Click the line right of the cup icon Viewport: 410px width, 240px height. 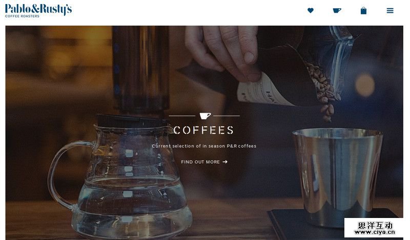[x=227, y=116]
